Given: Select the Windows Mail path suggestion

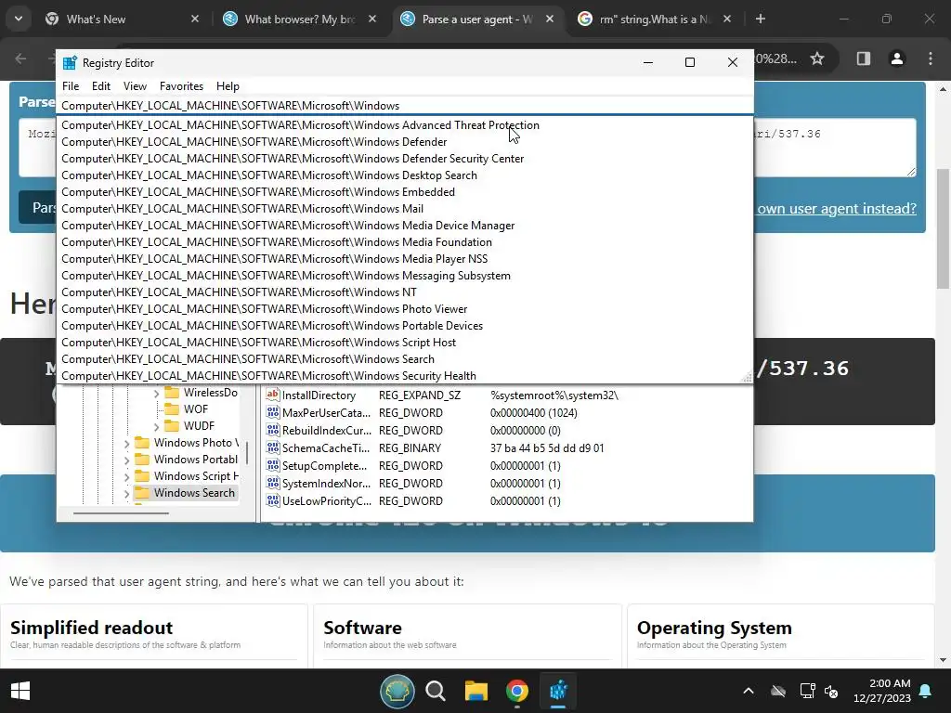Looking at the screenshot, I should click(405, 209).
